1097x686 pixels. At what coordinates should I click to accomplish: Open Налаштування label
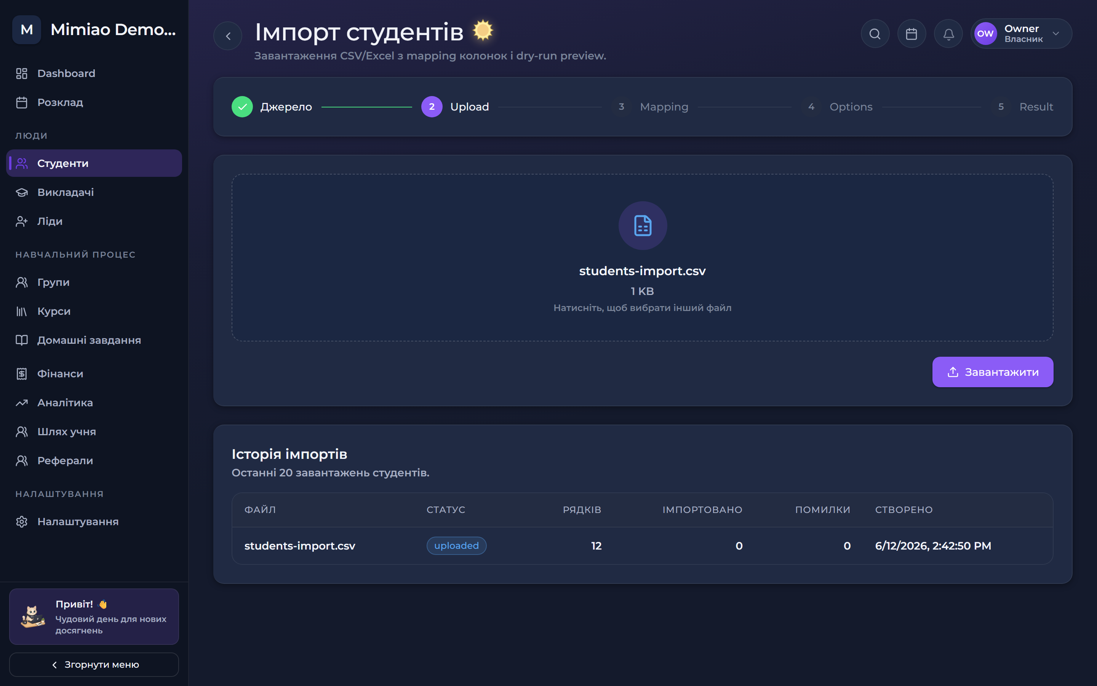[x=78, y=522]
